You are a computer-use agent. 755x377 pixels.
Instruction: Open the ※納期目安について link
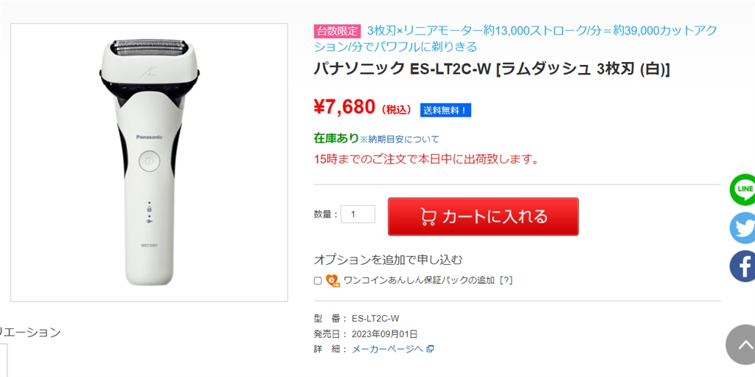coord(399,139)
